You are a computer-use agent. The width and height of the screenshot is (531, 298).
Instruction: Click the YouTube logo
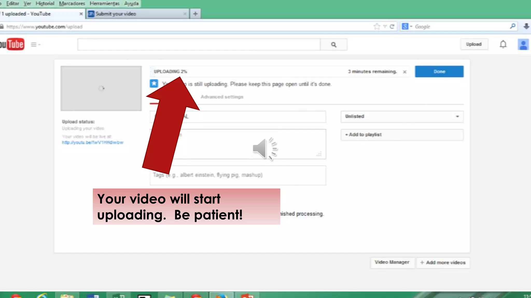(x=12, y=44)
